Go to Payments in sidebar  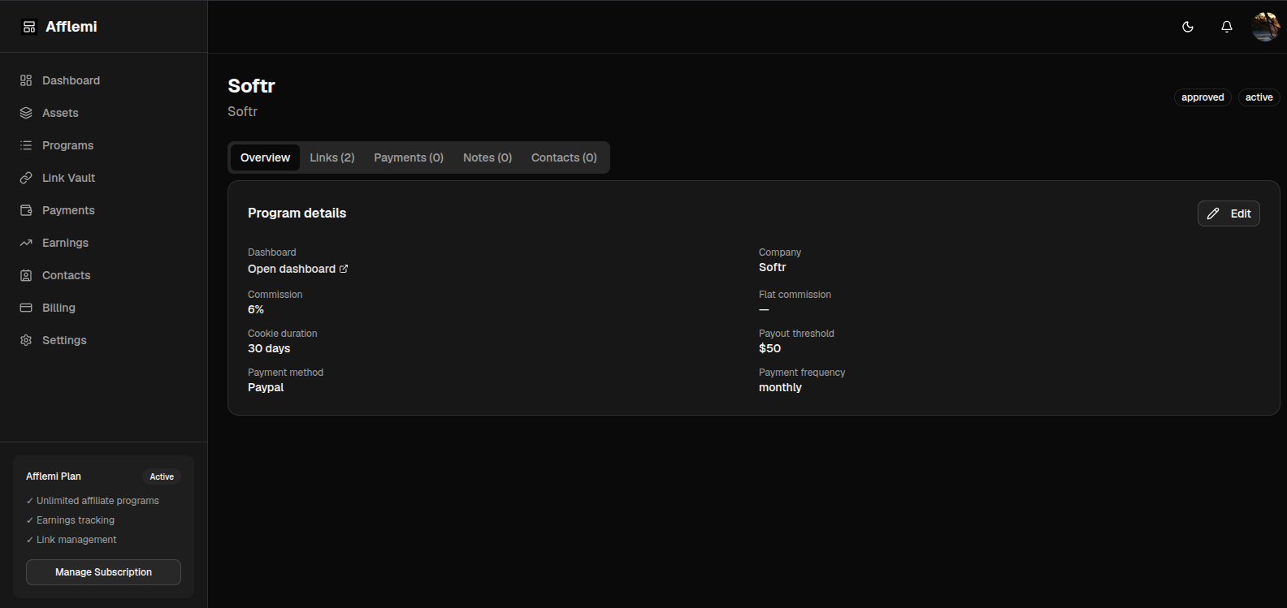(104, 210)
